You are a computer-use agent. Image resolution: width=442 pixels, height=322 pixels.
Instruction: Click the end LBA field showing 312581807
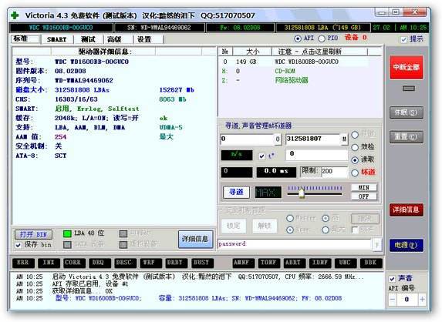coord(313,139)
